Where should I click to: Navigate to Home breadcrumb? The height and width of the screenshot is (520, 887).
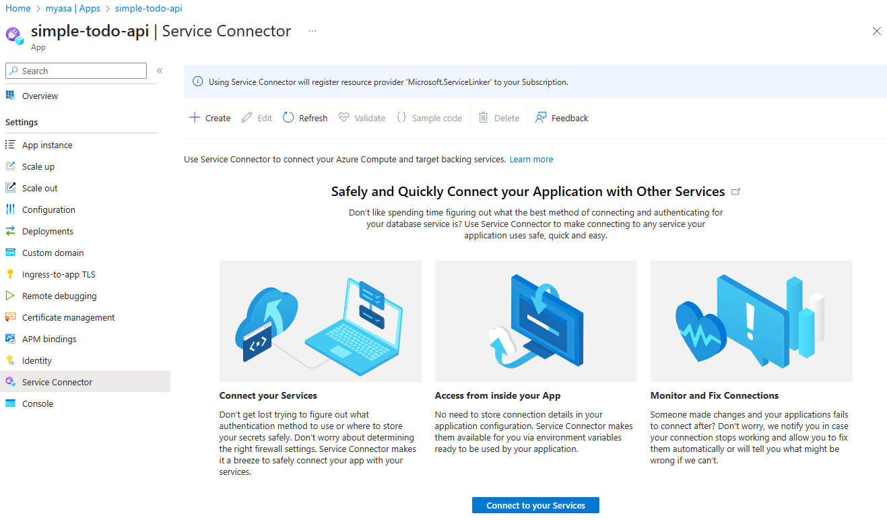coord(18,8)
